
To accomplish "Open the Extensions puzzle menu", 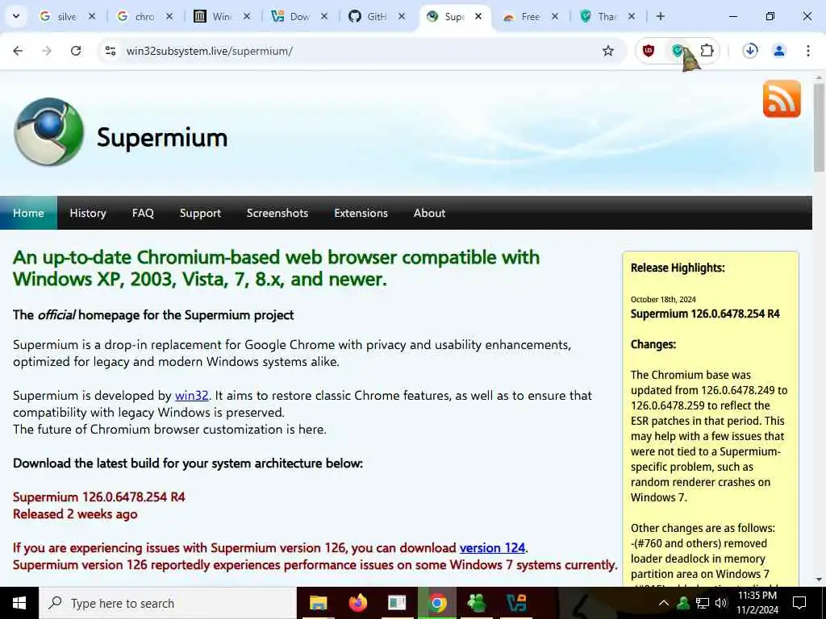I will tap(707, 51).
